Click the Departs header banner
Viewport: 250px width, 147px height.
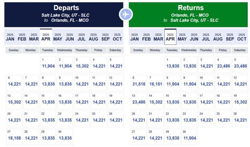click(x=64, y=14)
